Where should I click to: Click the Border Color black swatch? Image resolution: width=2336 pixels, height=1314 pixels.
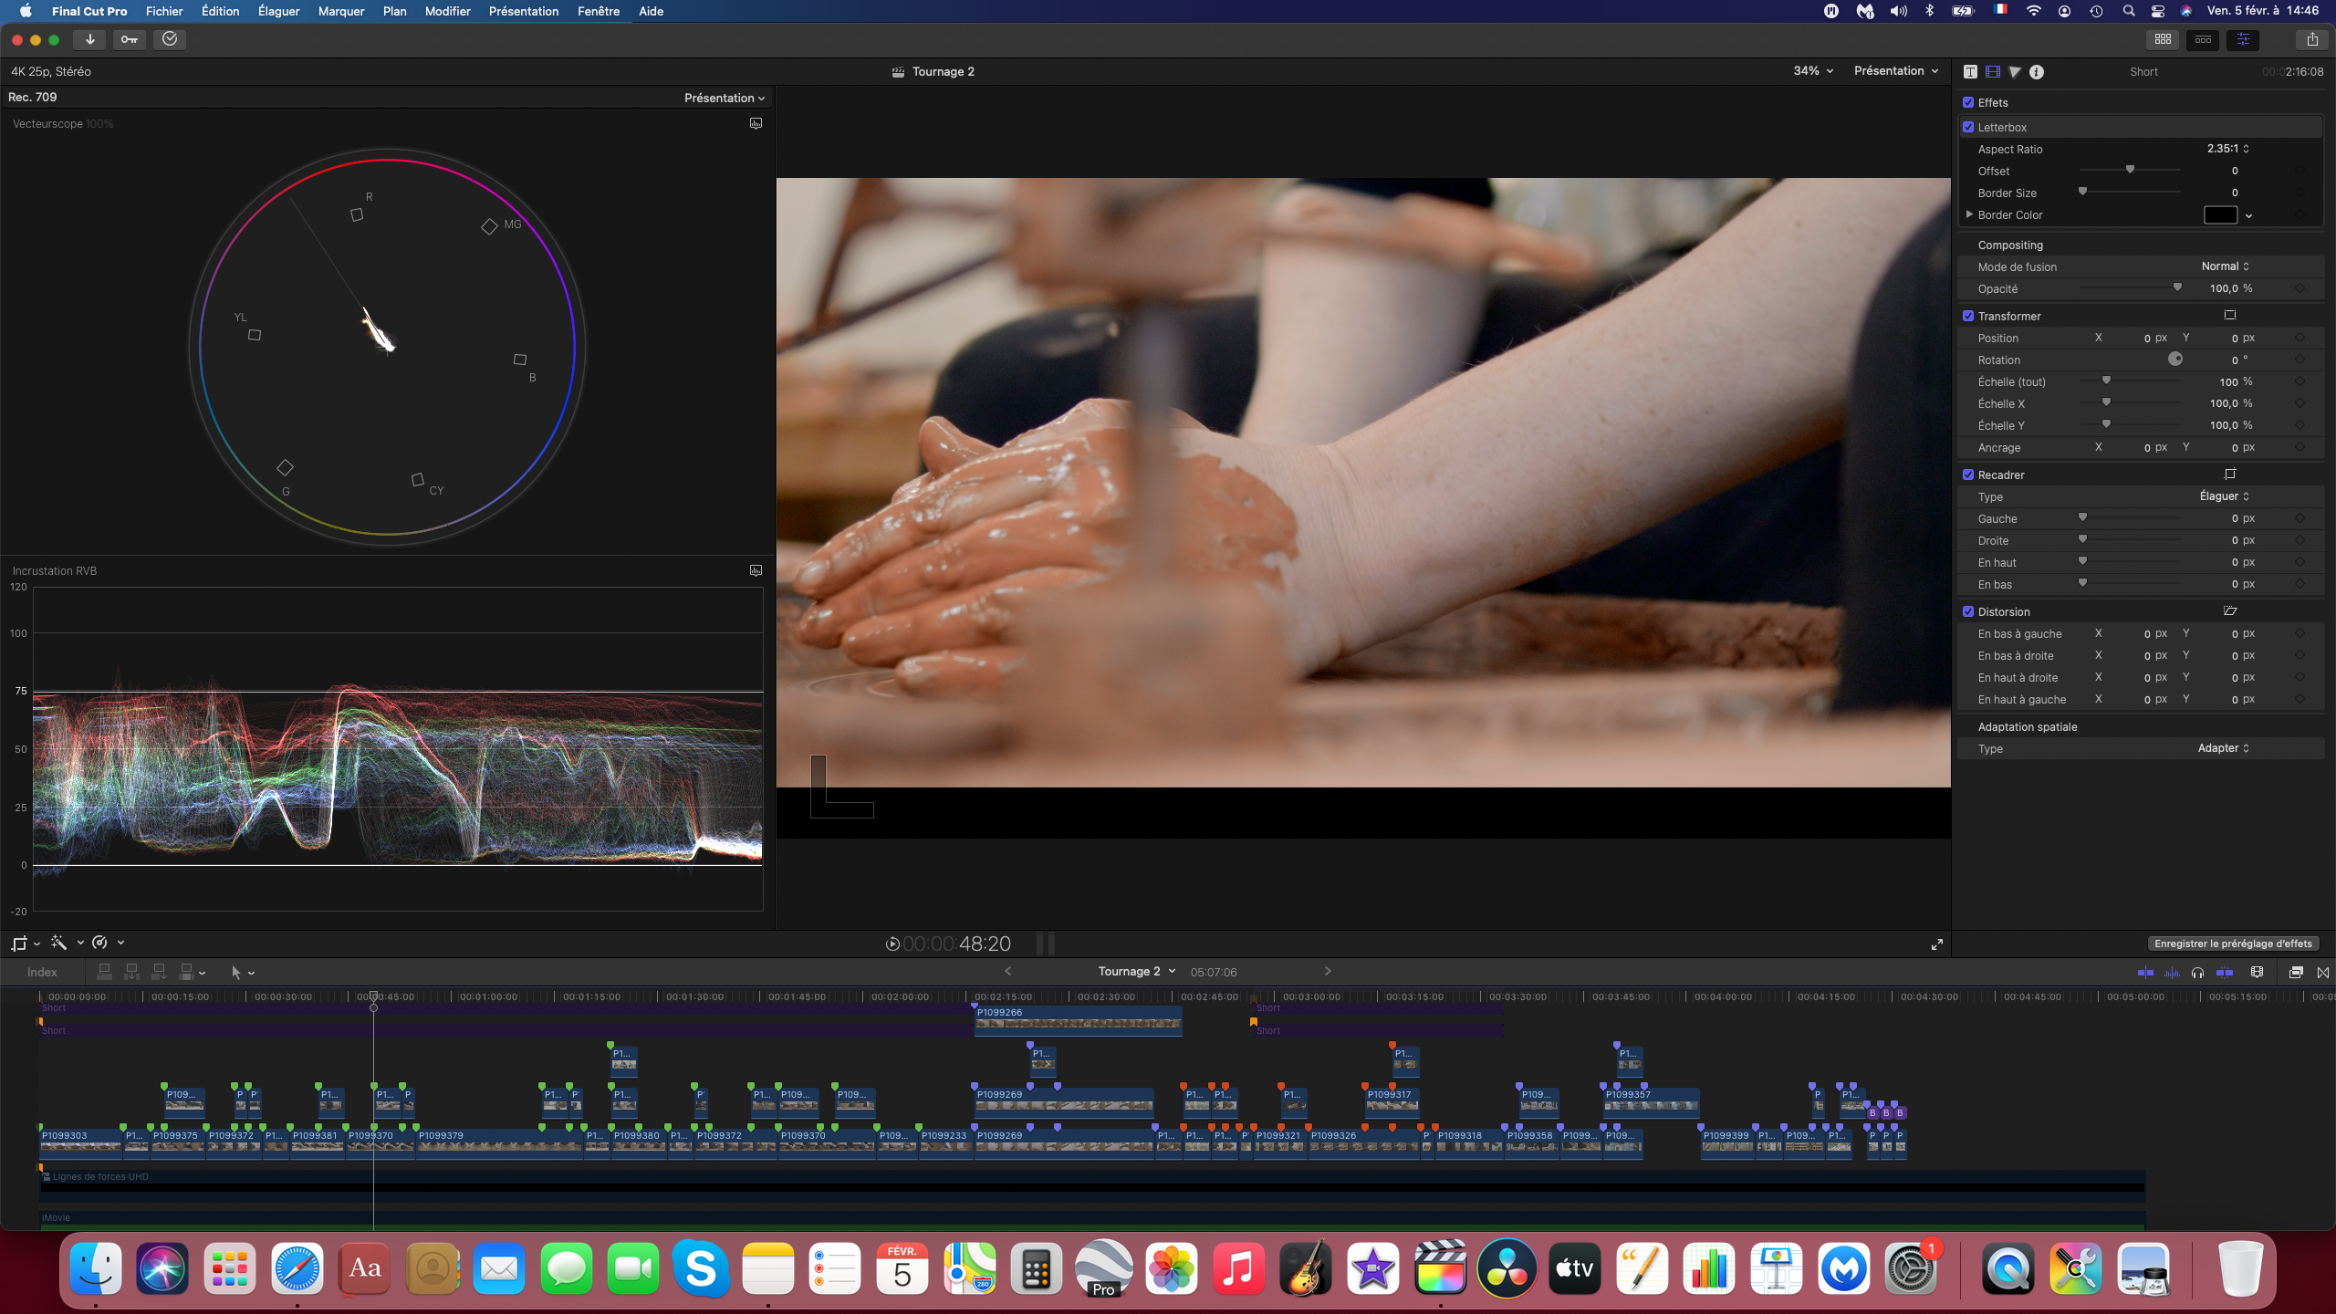tap(2220, 215)
